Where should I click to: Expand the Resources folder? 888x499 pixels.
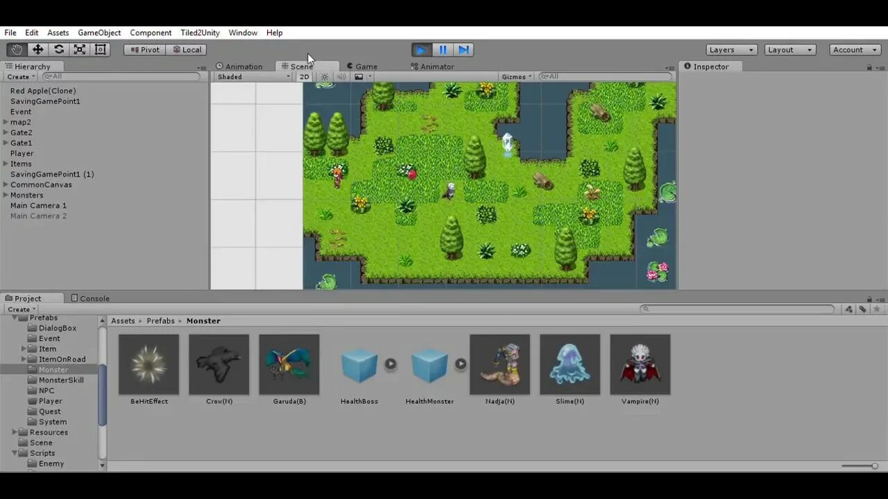[14, 432]
